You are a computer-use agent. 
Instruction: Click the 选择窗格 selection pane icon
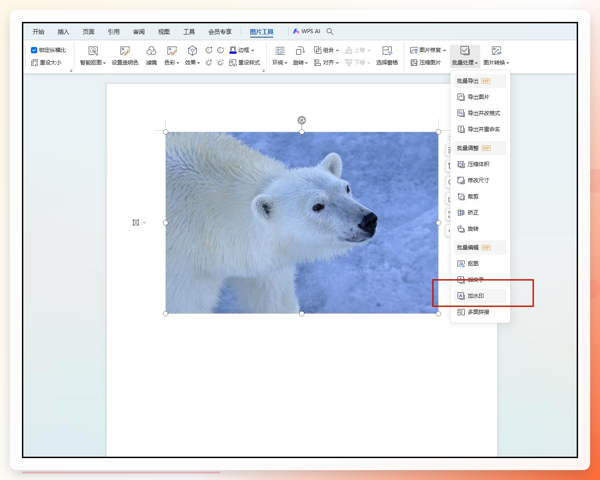tap(387, 51)
